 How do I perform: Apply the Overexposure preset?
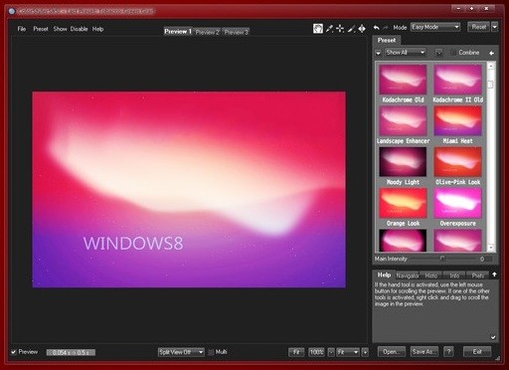tap(457, 203)
